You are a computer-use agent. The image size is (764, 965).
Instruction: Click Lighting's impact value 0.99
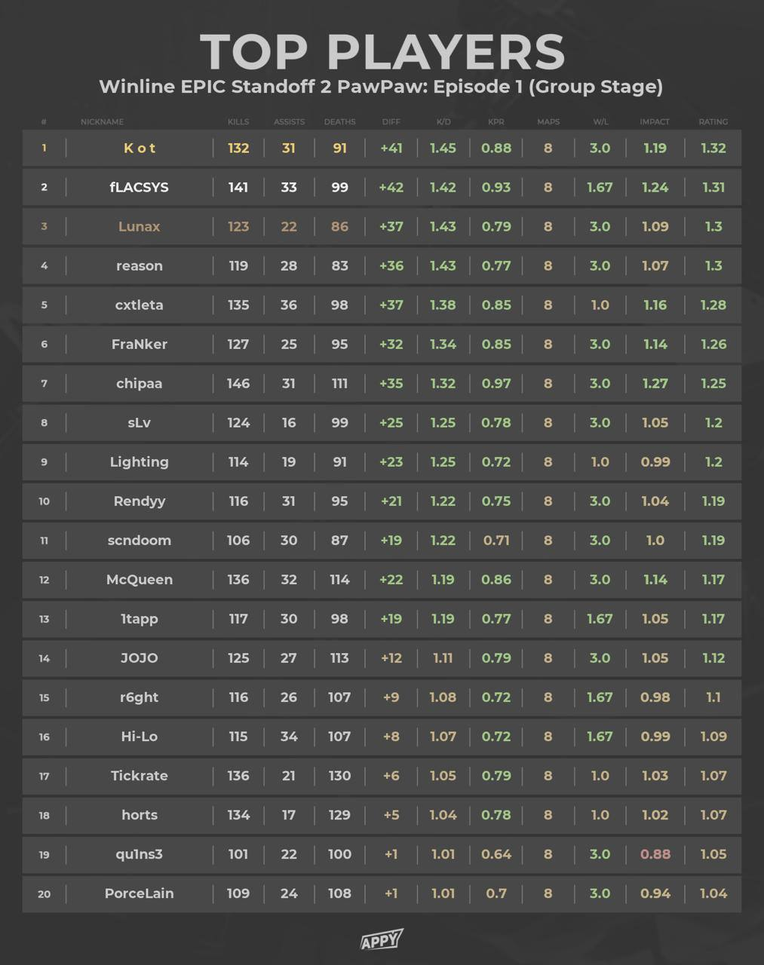coord(655,461)
